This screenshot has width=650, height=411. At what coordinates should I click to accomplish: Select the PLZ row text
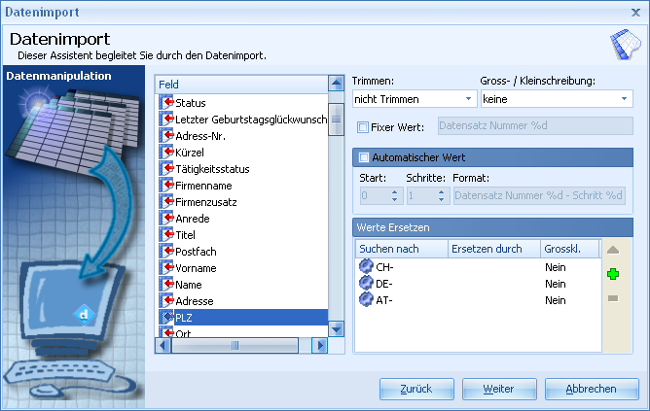(184, 318)
